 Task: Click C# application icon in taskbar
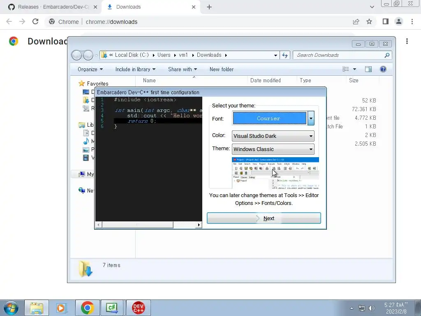(112, 308)
